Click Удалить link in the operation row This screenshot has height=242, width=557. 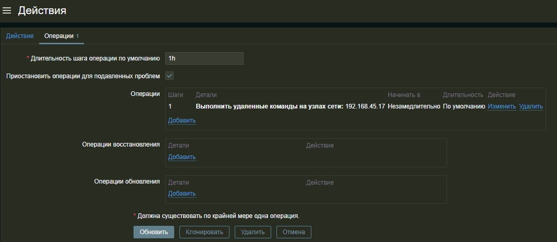pyautogui.click(x=531, y=106)
